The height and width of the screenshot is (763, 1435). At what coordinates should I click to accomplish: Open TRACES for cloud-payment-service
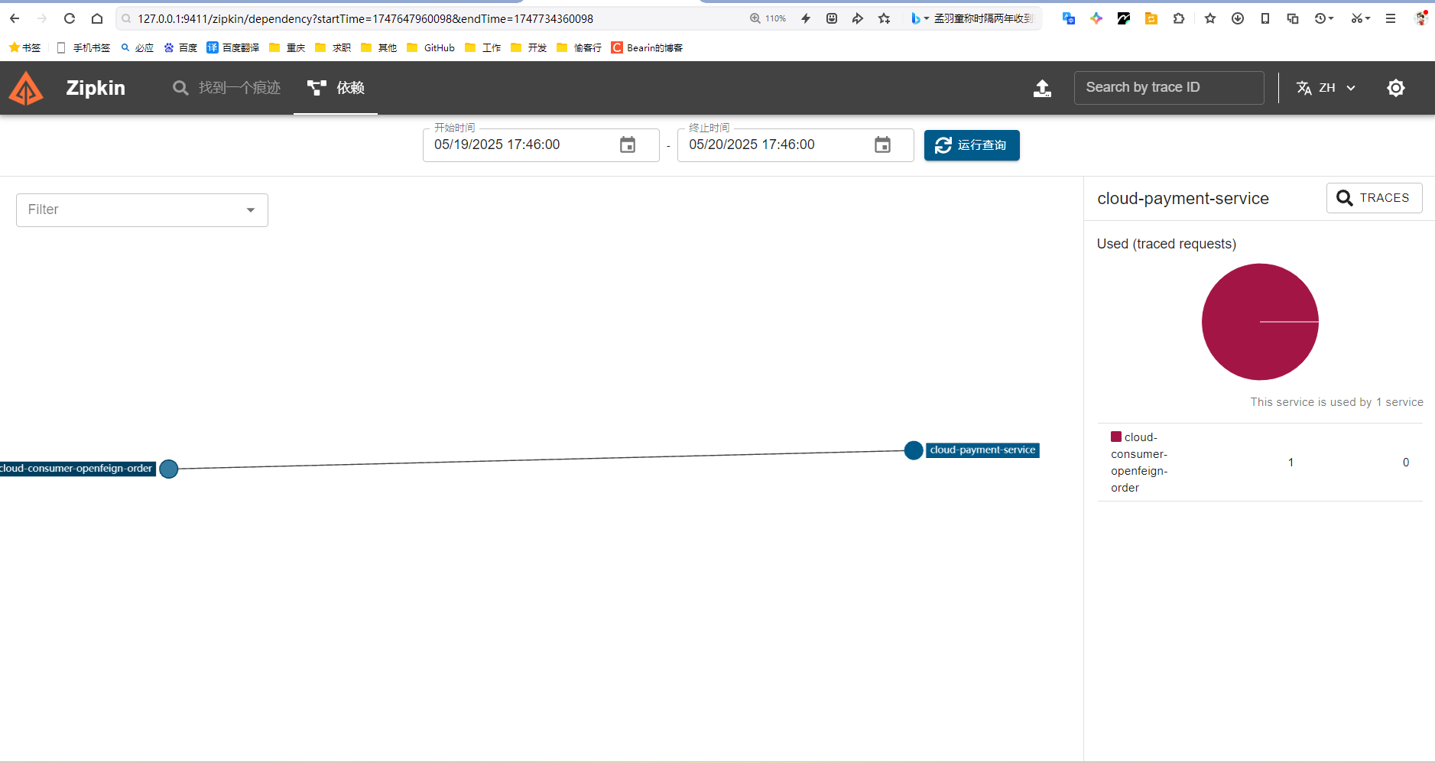point(1374,198)
